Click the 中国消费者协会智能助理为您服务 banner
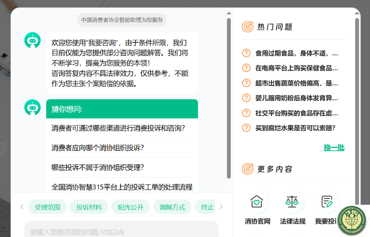Image resolution: width=370 pixels, height=237 pixels. [122, 20]
